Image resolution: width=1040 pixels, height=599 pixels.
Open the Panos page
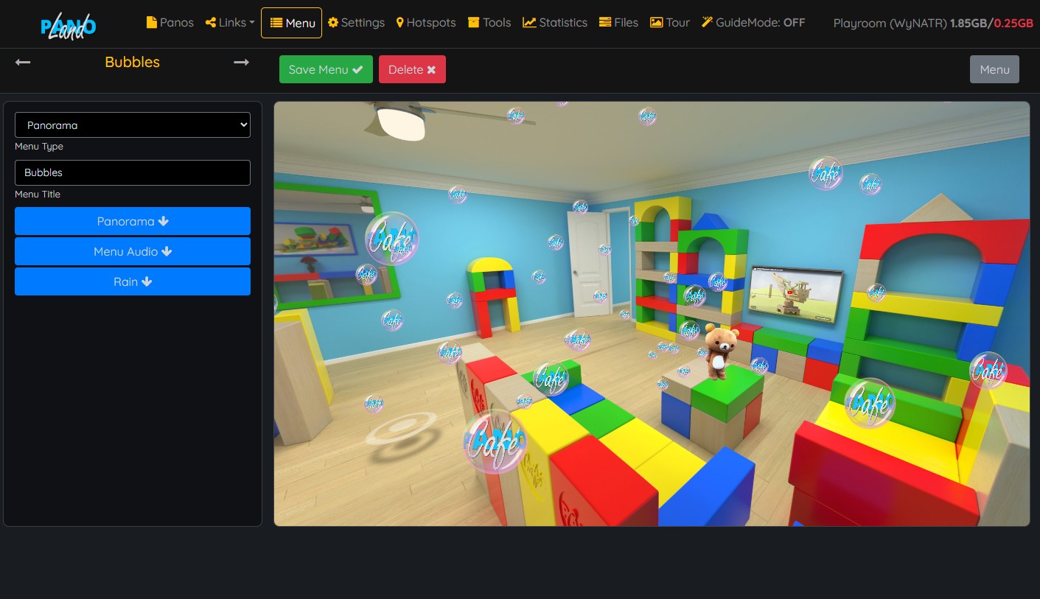(x=170, y=23)
